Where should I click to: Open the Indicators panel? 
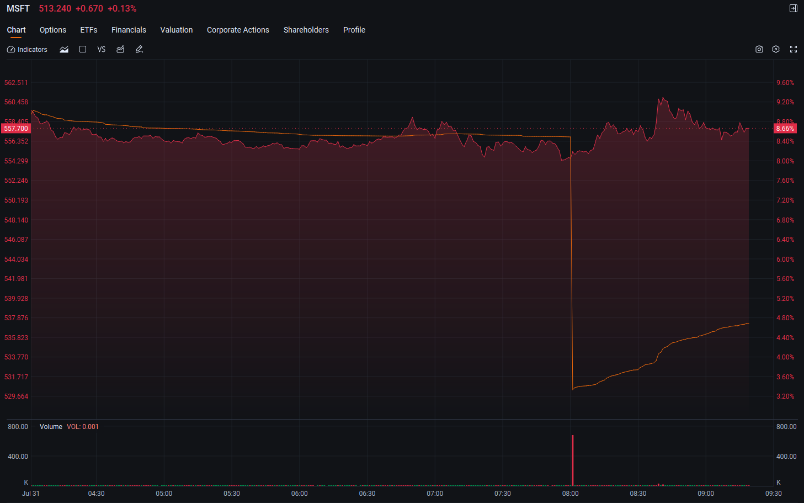tap(27, 50)
